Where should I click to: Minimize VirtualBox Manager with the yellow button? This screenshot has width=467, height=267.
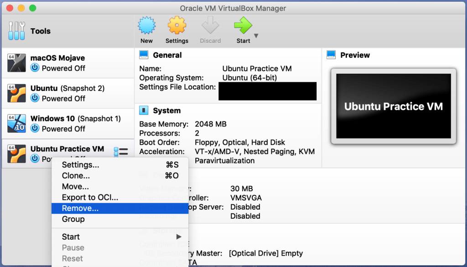coord(21,8)
